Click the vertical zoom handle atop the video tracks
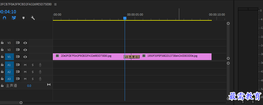The height and width of the screenshot is (105, 263). click(x=228, y=23)
